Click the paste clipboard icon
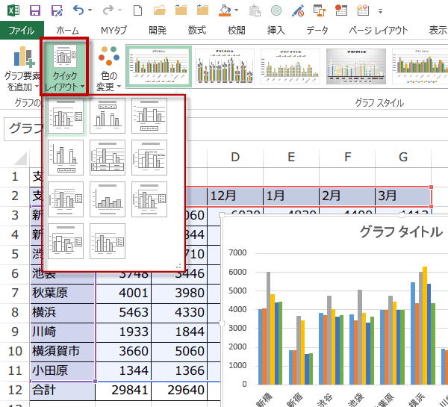This screenshot has height=407, width=448. point(255,10)
